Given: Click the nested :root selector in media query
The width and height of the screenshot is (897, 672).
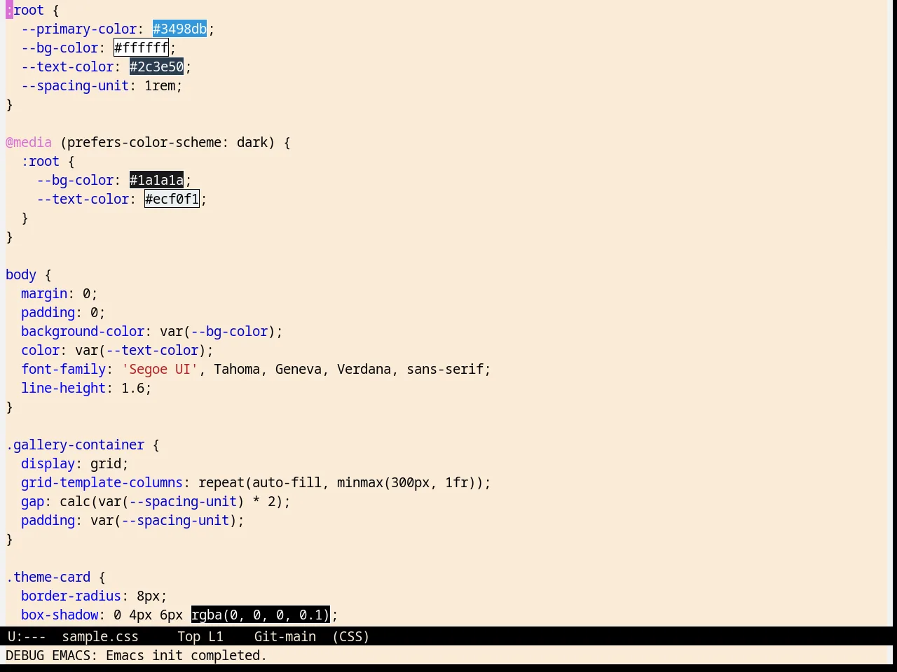Looking at the screenshot, I should (41, 161).
